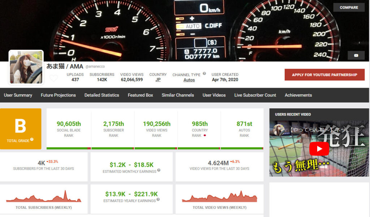Click the 985th Country Rank value
370x217 pixels.
200,124
